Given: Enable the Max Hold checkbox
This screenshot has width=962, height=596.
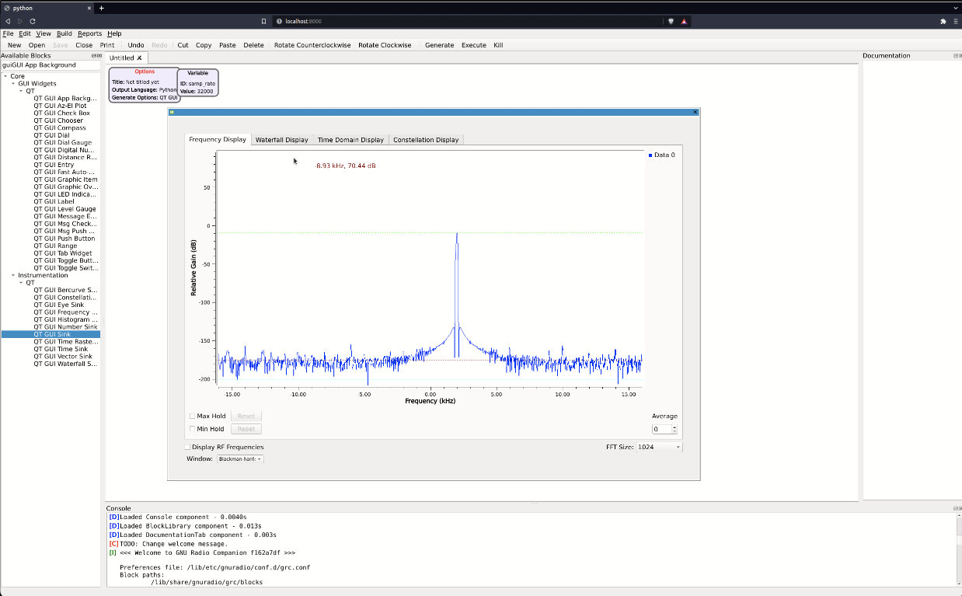Looking at the screenshot, I should [192, 416].
